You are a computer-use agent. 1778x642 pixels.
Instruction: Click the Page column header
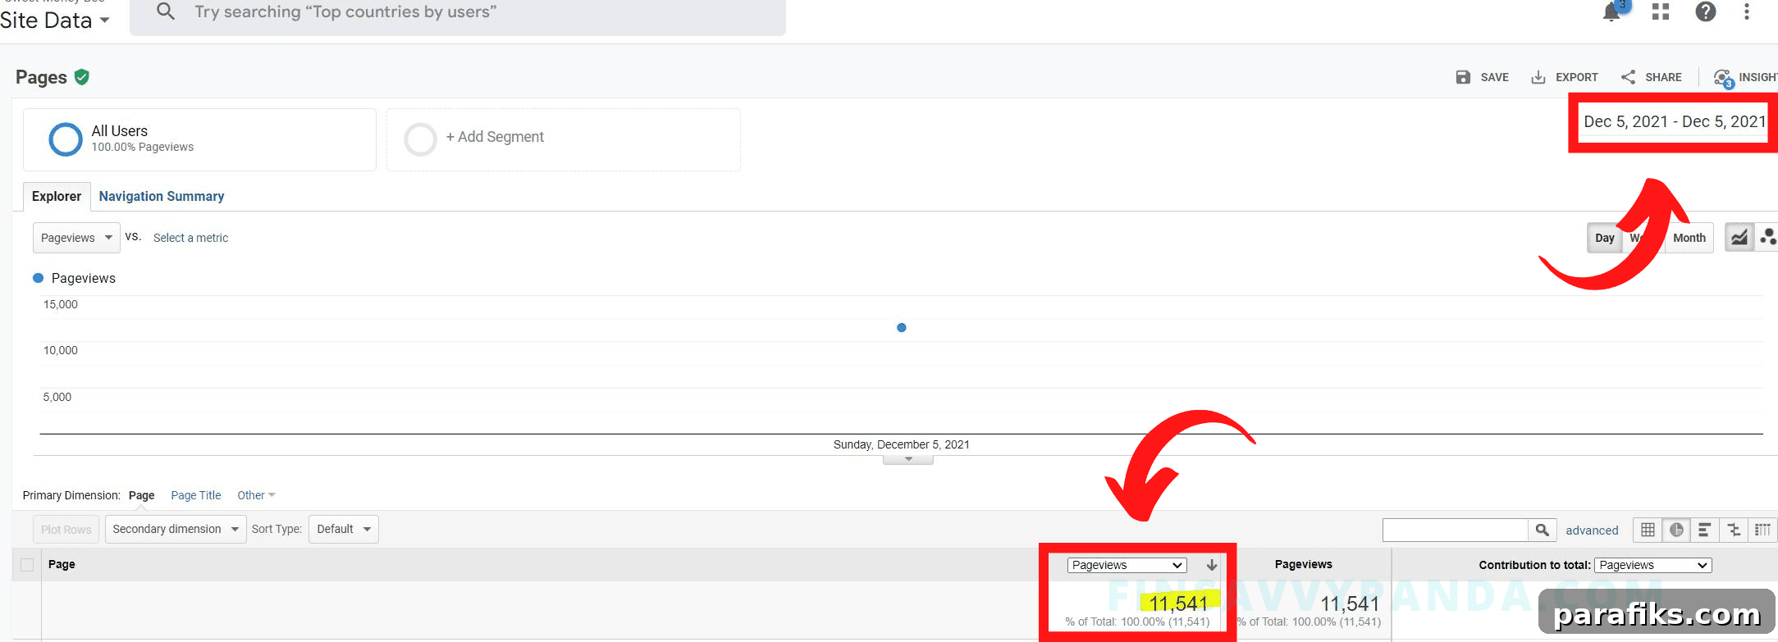[62, 564]
